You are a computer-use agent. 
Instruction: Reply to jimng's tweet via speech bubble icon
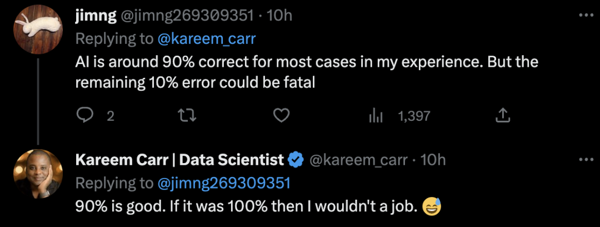[84, 115]
